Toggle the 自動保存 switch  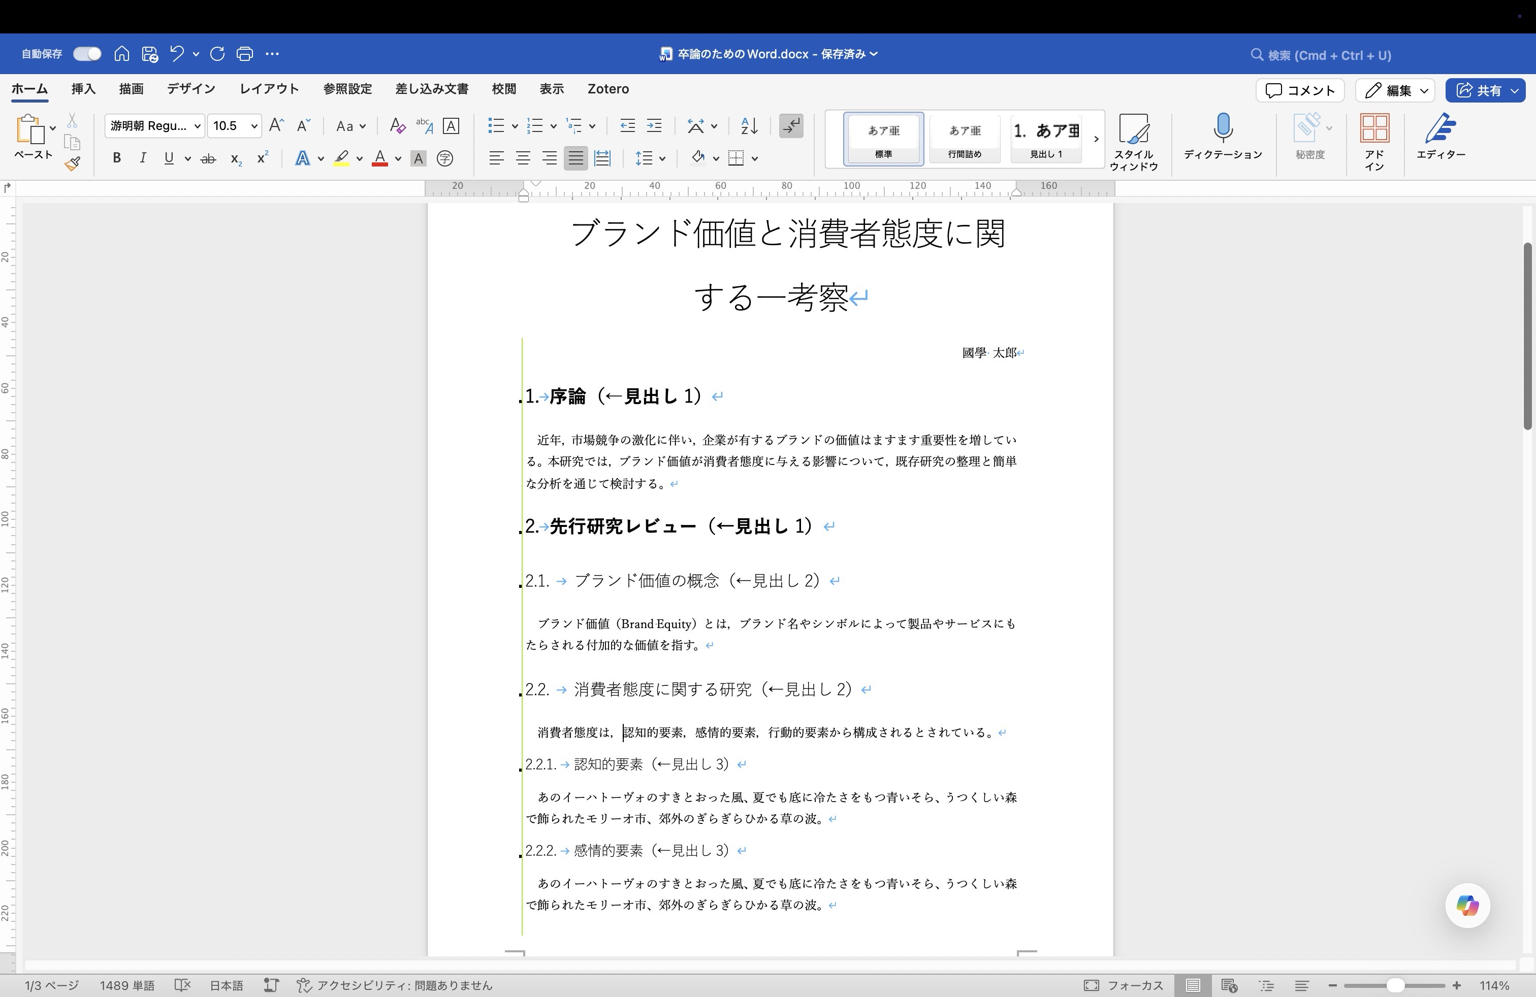coord(86,53)
